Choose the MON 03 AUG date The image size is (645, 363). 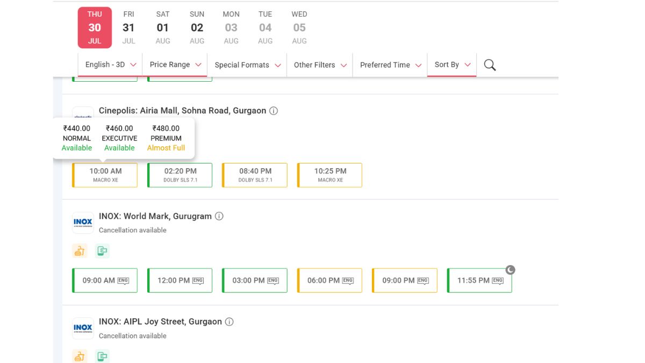pos(231,27)
